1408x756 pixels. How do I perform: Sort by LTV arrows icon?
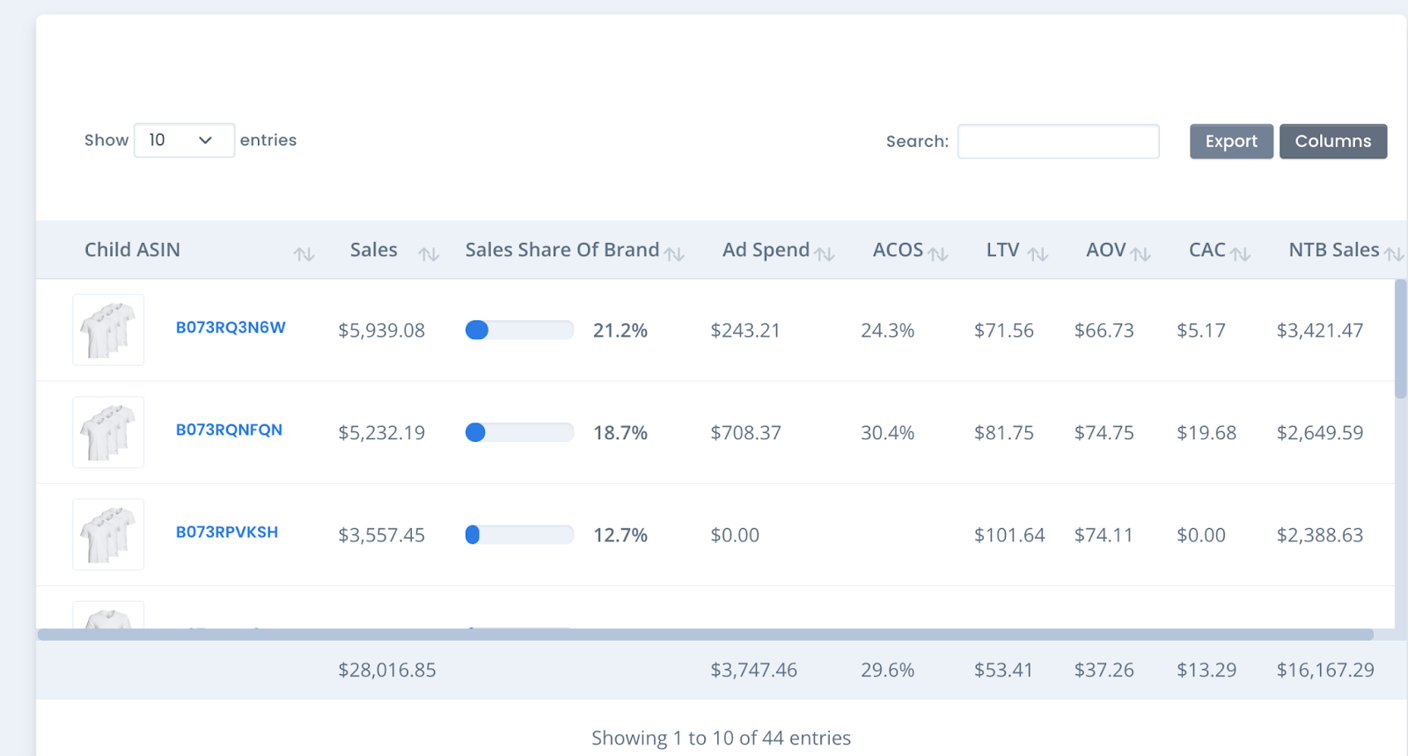(1038, 254)
